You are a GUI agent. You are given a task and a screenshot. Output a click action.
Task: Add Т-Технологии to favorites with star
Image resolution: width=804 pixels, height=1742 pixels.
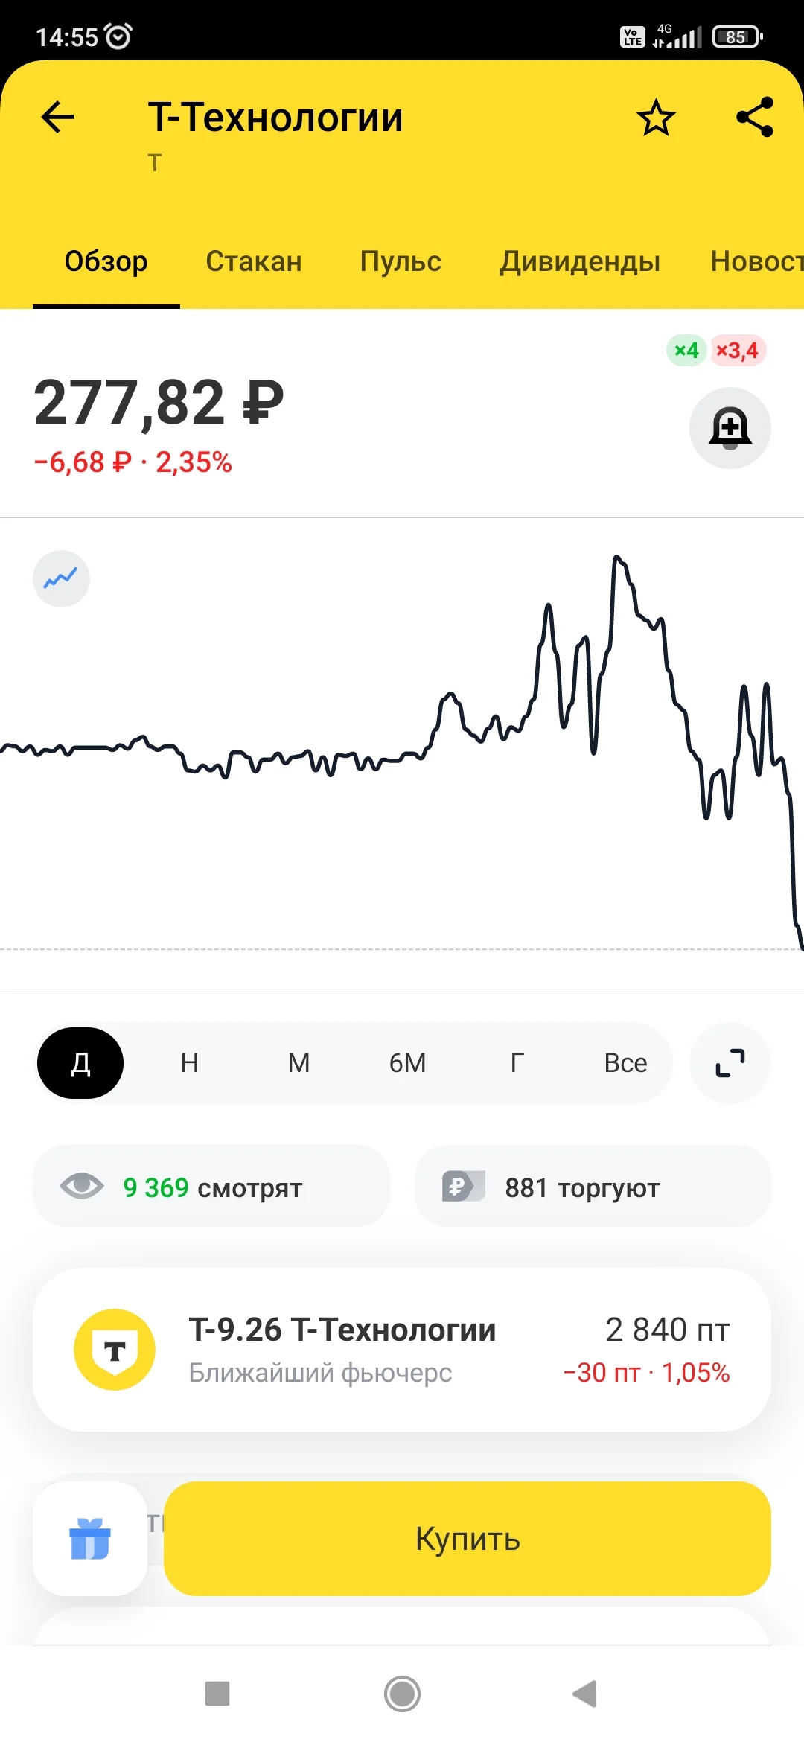click(656, 118)
